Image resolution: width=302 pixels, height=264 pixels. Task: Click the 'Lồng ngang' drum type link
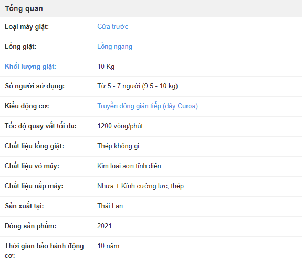pos(115,47)
